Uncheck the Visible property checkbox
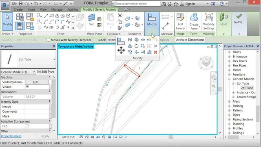 pos(27,87)
